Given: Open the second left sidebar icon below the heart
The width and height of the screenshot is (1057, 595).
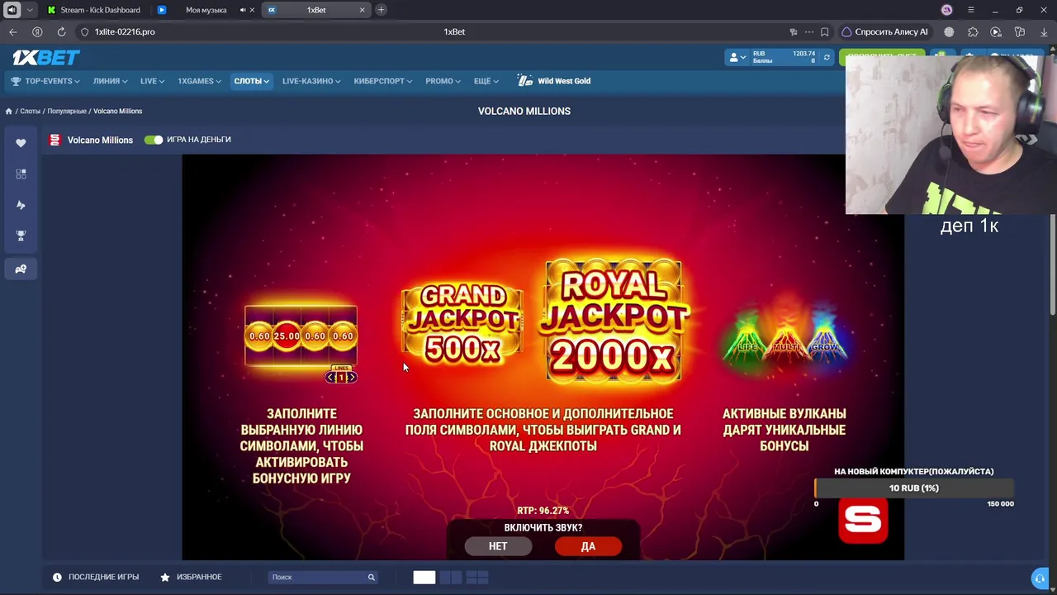Looking at the screenshot, I should pos(21,174).
